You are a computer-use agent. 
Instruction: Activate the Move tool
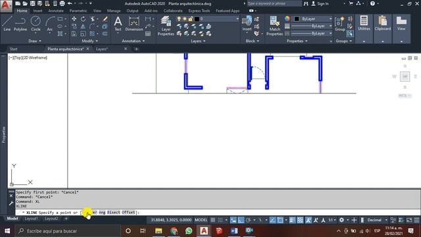(74, 19)
